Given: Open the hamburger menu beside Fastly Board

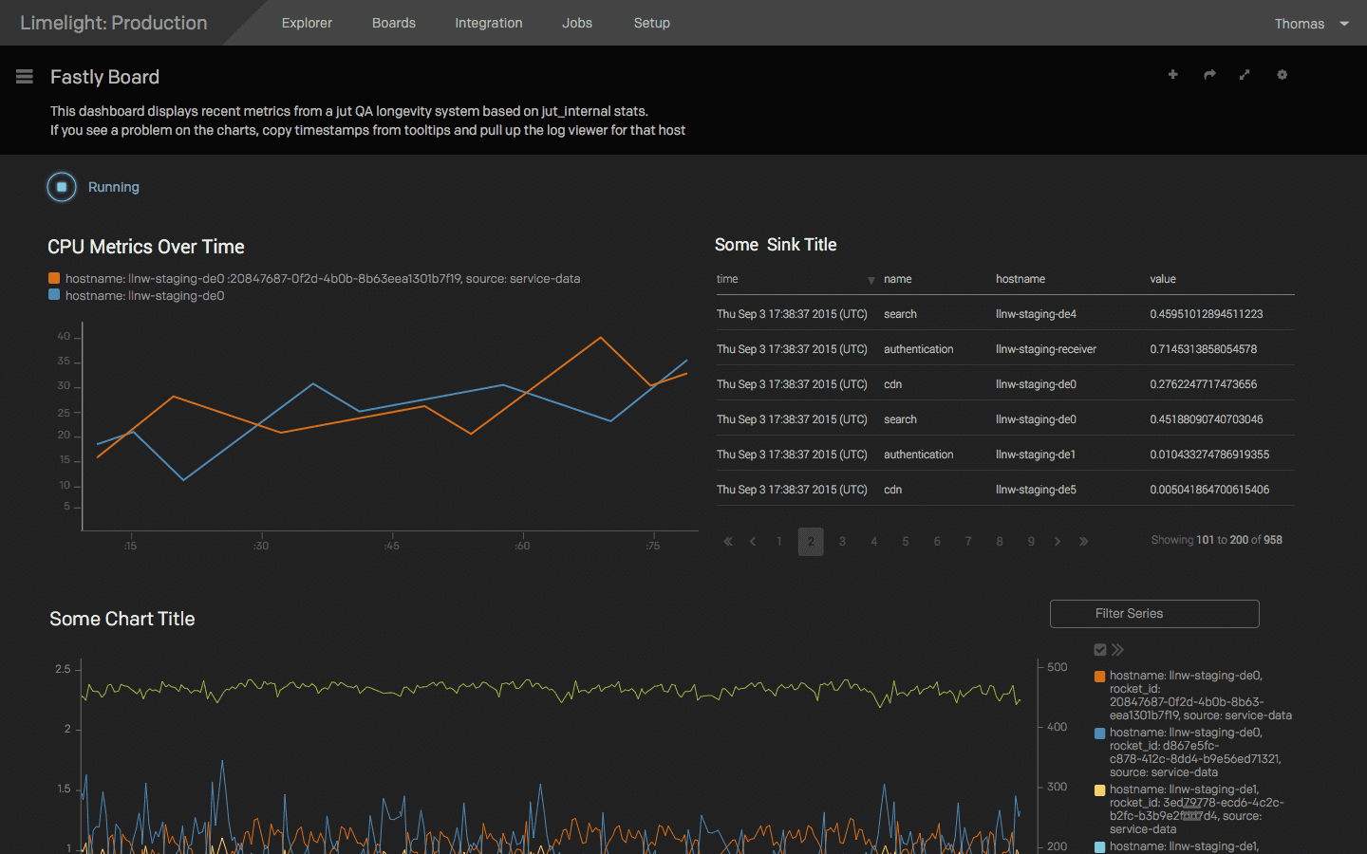Looking at the screenshot, I should (x=25, y=77).
